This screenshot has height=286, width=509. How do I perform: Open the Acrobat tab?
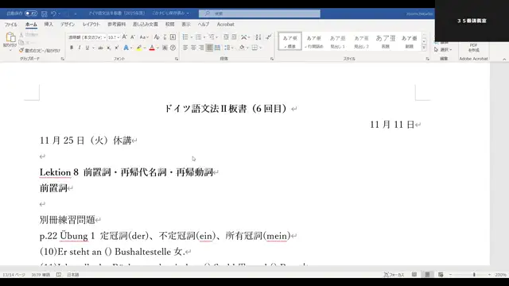click(x=225, y=25)
